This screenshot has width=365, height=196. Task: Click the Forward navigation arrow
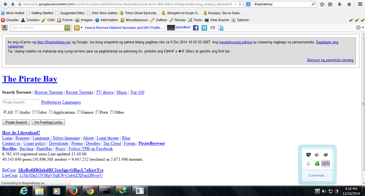(13, 4)
